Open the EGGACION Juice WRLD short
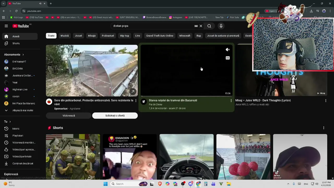Viewport: 334px width, 188px height. click(130, 157)
